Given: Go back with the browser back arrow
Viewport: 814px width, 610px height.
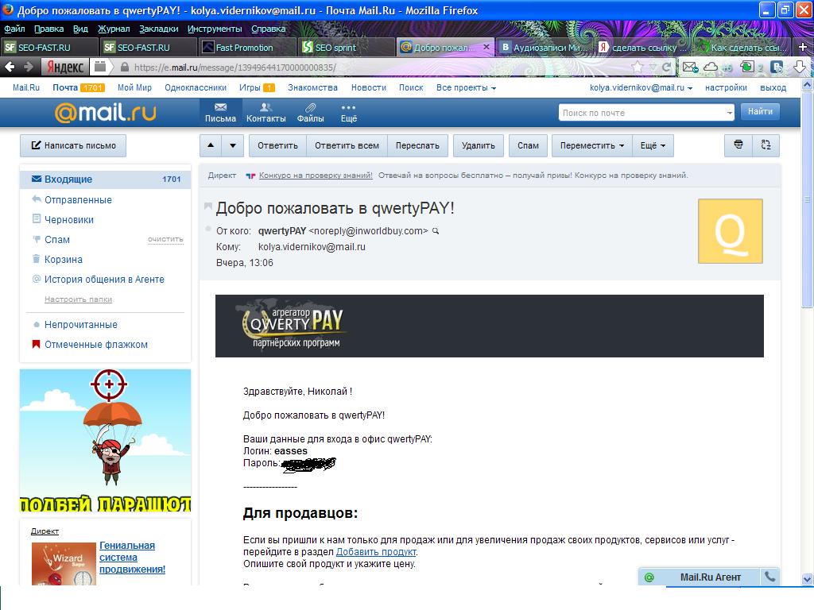Looking at the screenshot, I should [x=10, y=67].
